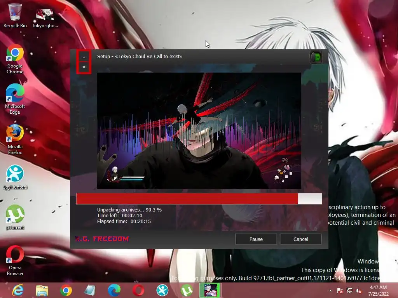Open Action Center flag tray icon
The height and width of the screenshot is (298, 398).
340,291
